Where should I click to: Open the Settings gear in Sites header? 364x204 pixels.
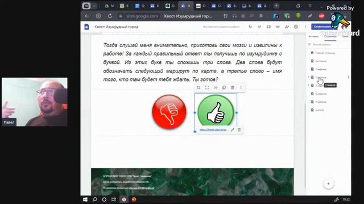pos(296,27)
